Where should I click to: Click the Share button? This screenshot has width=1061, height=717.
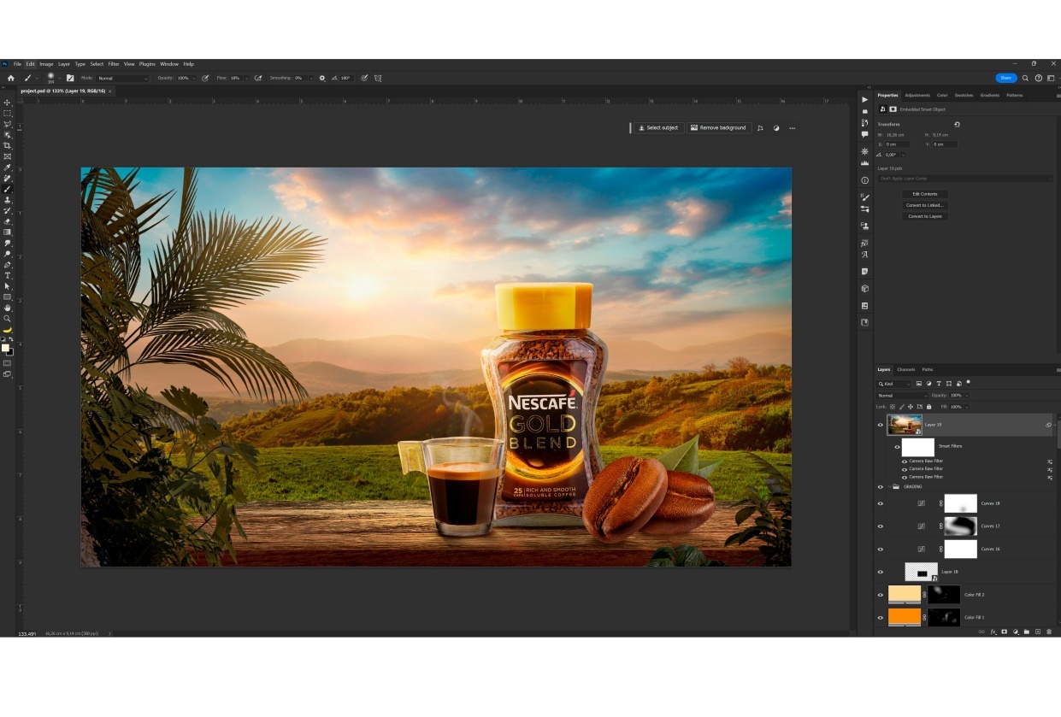pos(1005,78)
